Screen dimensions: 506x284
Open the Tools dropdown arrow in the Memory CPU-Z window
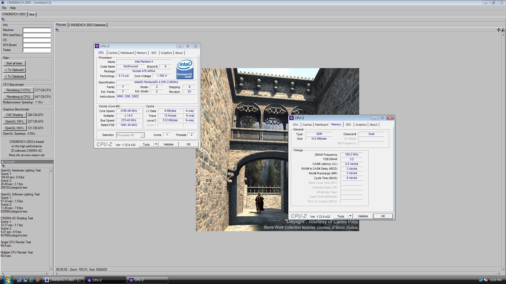(x=350, y=216)
